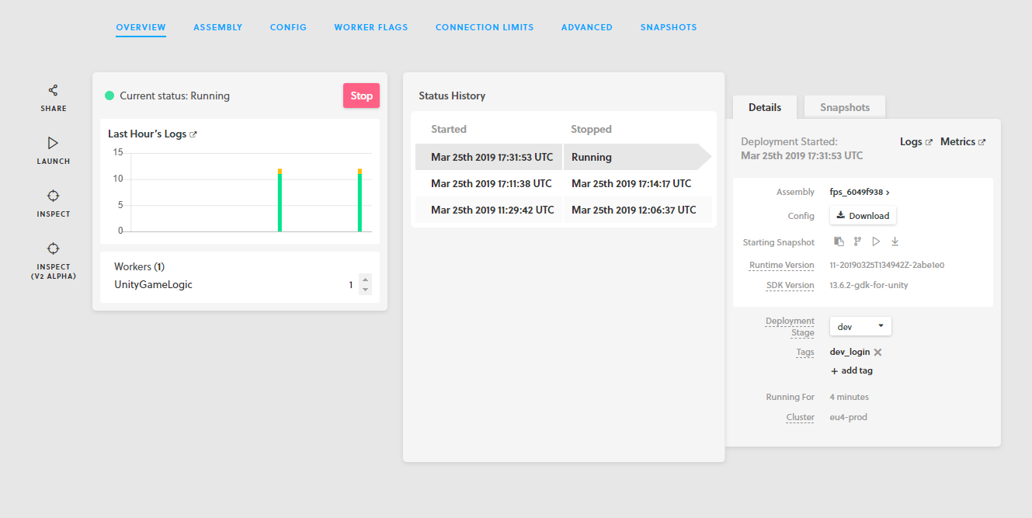This screenshot has width=1032, height=518.
Task: Stop the running deployment
Action: click(361, 96)
